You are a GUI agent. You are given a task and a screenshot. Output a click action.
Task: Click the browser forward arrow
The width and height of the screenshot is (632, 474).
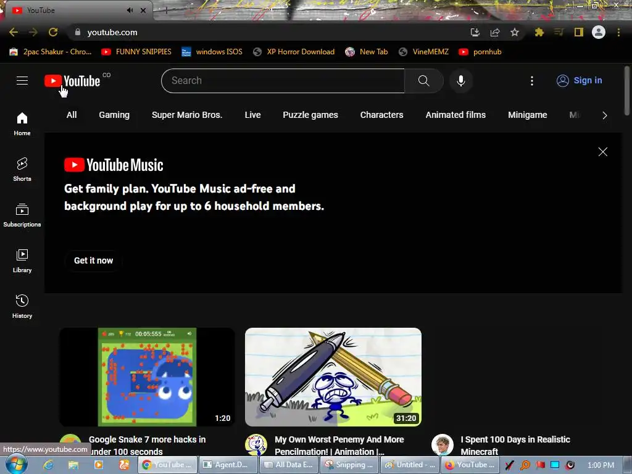33,32
